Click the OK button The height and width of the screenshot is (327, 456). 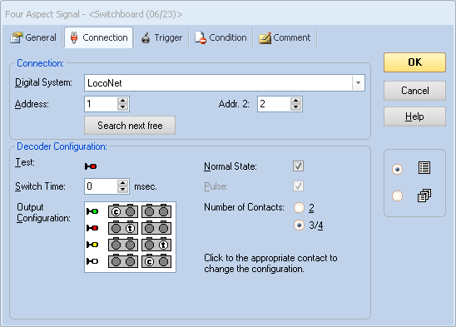414,62
